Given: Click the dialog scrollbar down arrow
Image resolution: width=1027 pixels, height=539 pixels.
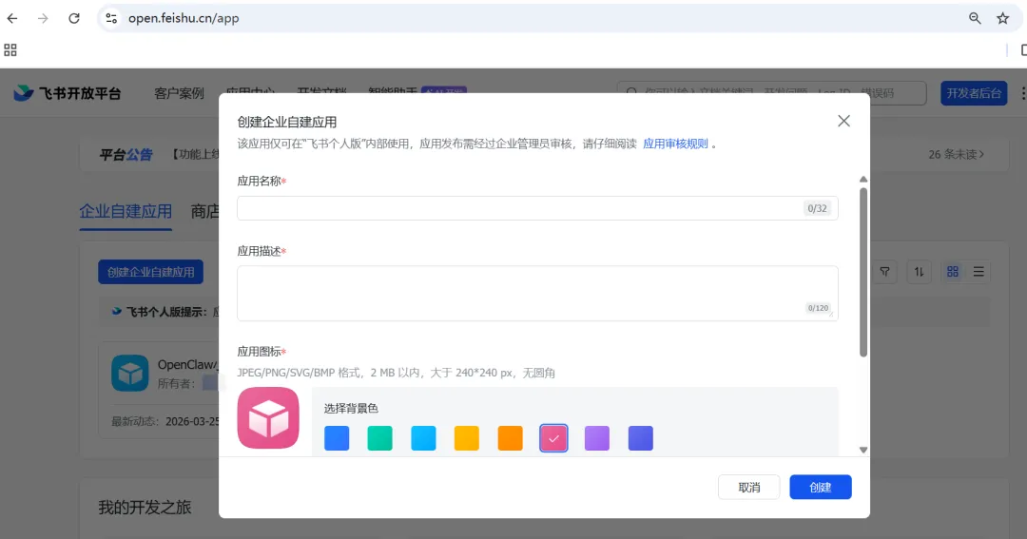Looking at the screenshot, I should tap(863, 450).
